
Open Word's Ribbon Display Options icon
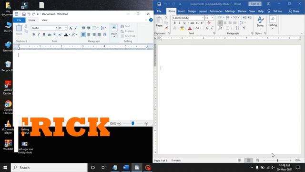tap(269, 4)
